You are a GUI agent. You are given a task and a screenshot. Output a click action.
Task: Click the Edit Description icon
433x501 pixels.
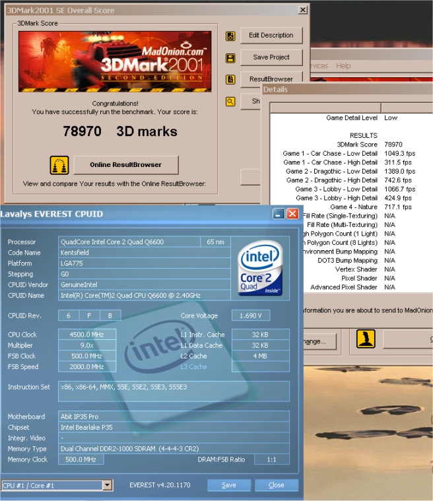pyautogui.click(x=230, y=36)
